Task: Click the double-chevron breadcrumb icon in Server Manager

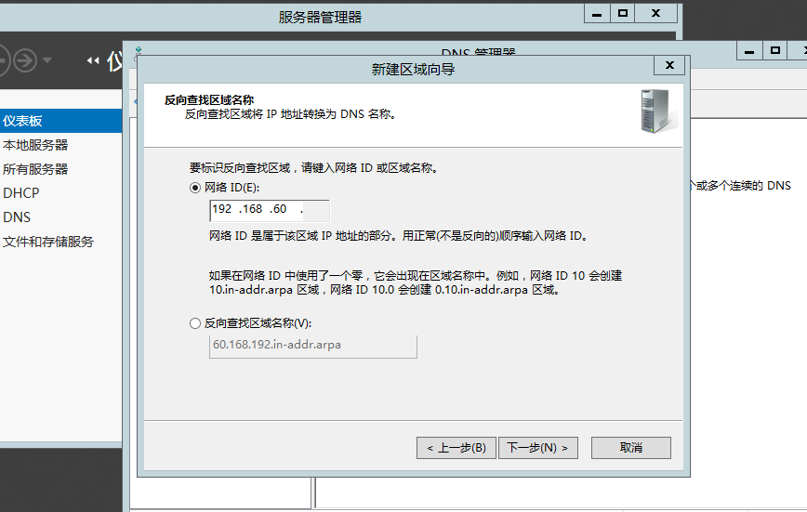Action: [93, 60]
